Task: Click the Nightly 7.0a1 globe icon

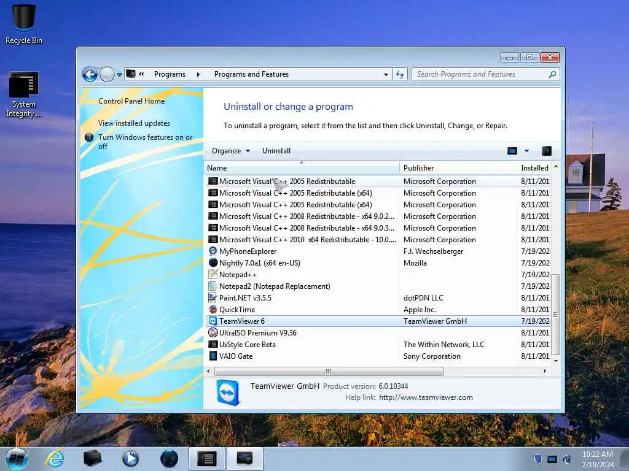Action: [213, 262]
